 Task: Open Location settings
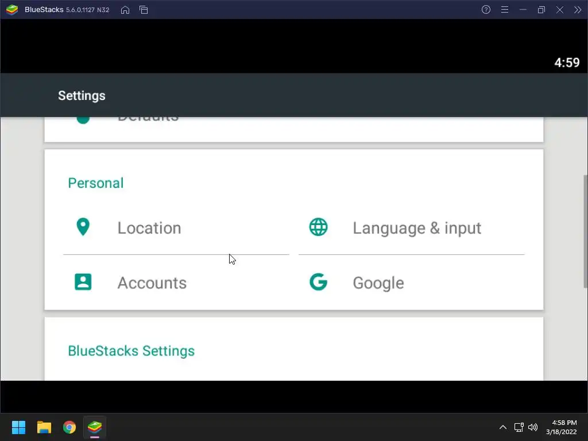pos(176,227)
